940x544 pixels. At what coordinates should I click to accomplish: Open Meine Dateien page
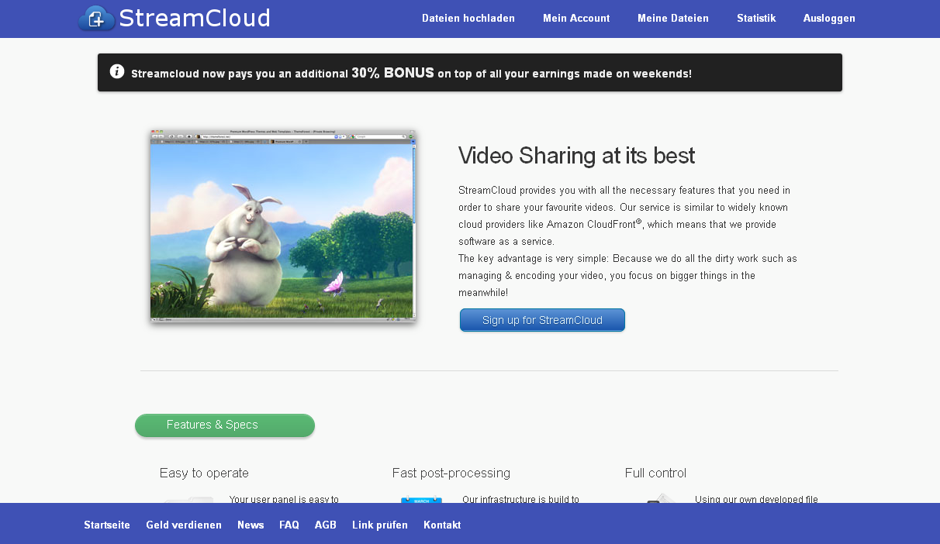(673, 19)
